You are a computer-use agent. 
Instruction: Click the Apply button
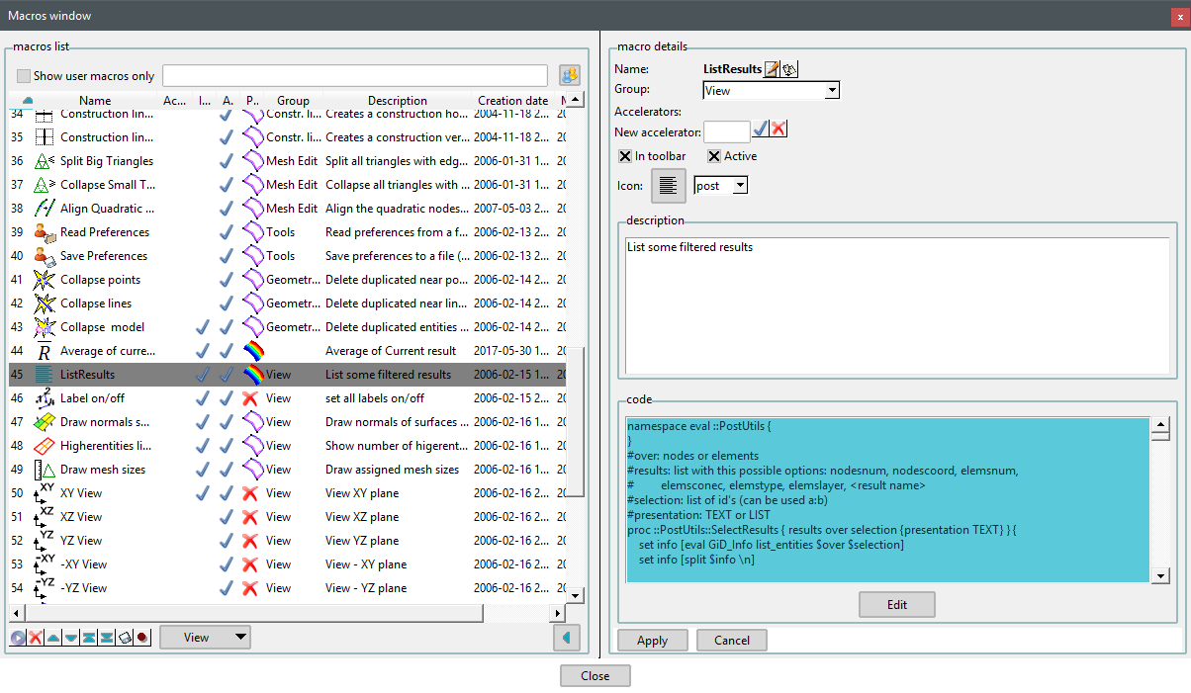coord(652,641)
